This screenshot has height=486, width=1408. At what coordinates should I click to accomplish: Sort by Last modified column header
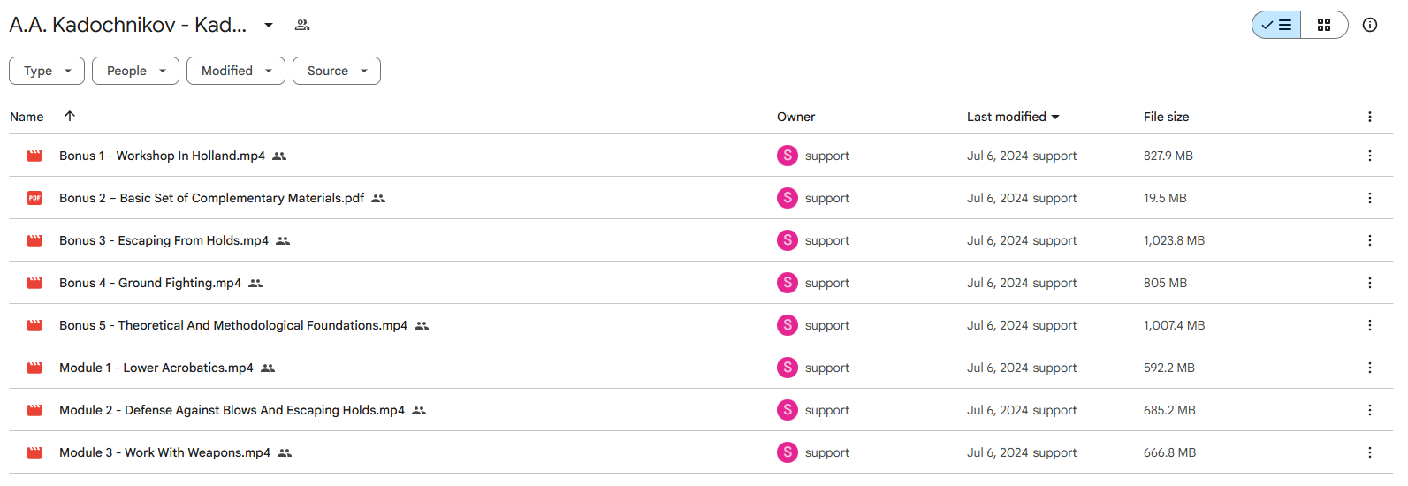click(x=1013, y=117)
